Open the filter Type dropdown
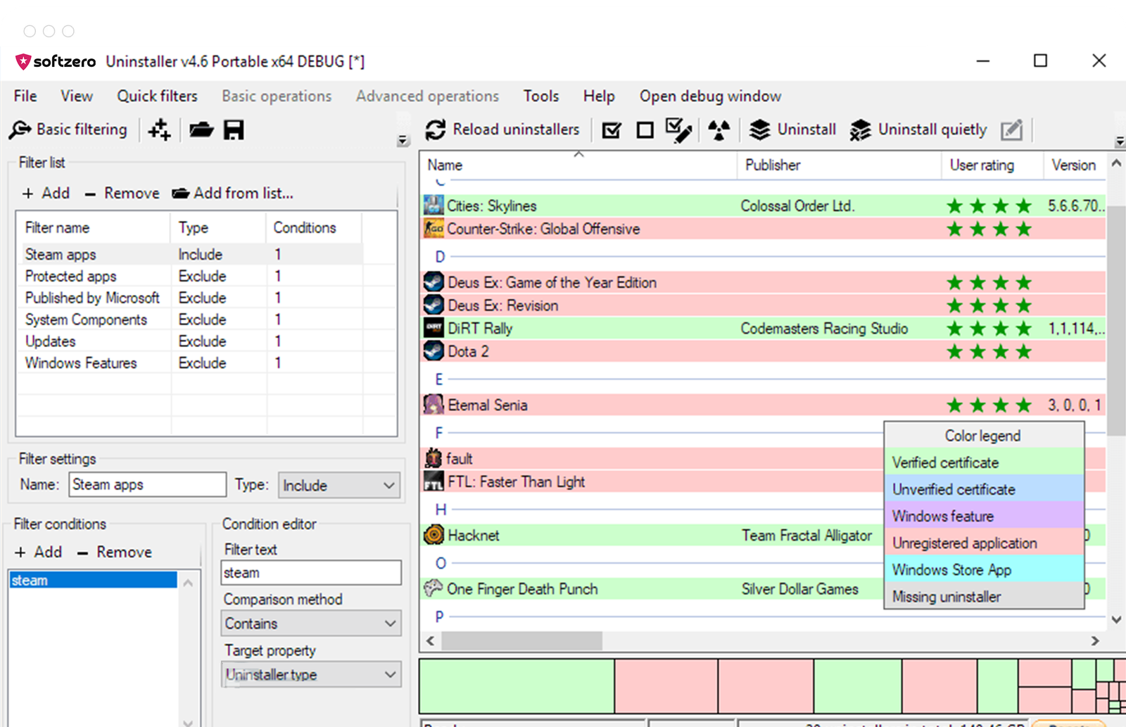1126x727 pixels. 339,485
